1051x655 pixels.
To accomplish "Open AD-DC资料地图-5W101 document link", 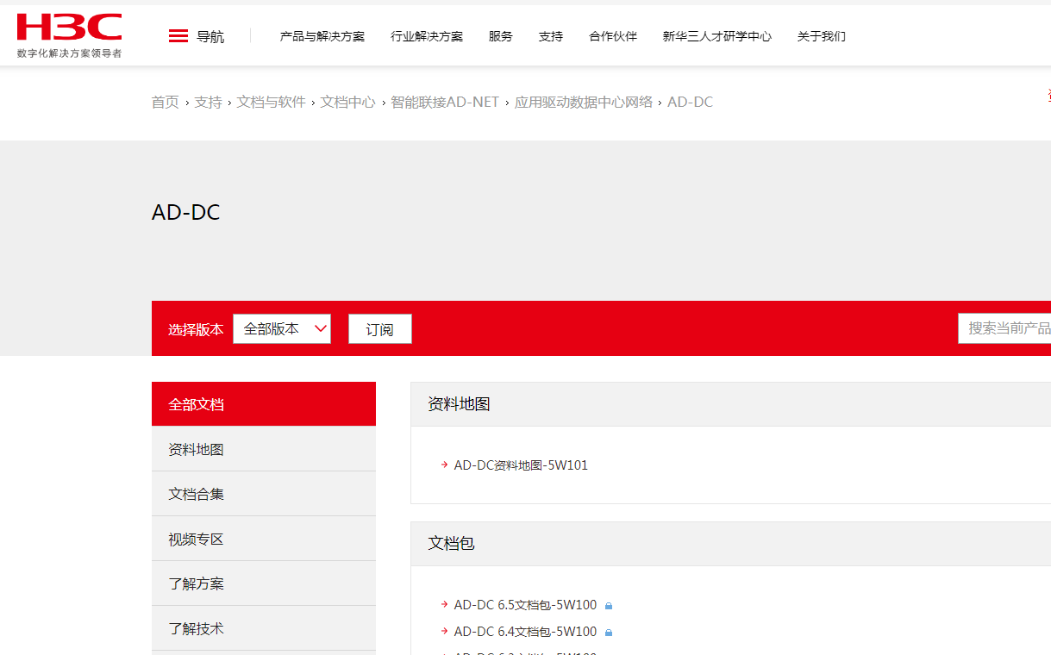I will click(x=521, y=465).
